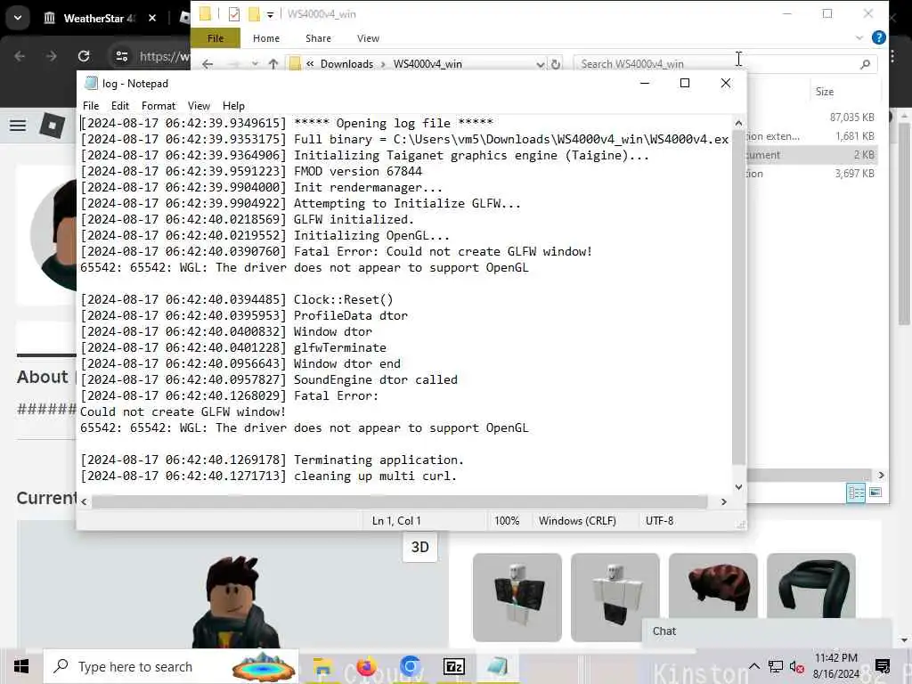Image resolution: width=912 pixels, height=684 pixels.
Task: Open the black scarf item thumbnail
Action: (x=810, y=588)
